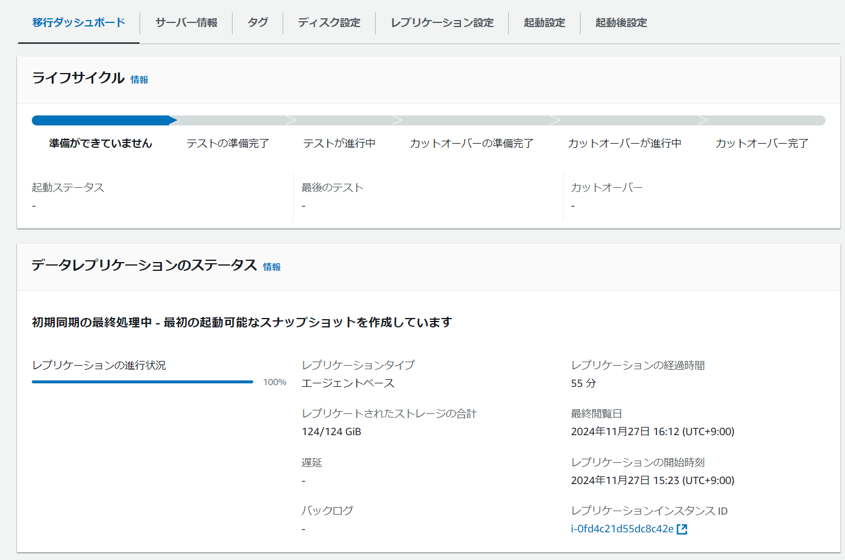This screenshot has width=845, height=560.
Task: Open replication instance i-0fd4c21d55dc8c42e link
Action: pyautogui.click(x=622, y=529)
